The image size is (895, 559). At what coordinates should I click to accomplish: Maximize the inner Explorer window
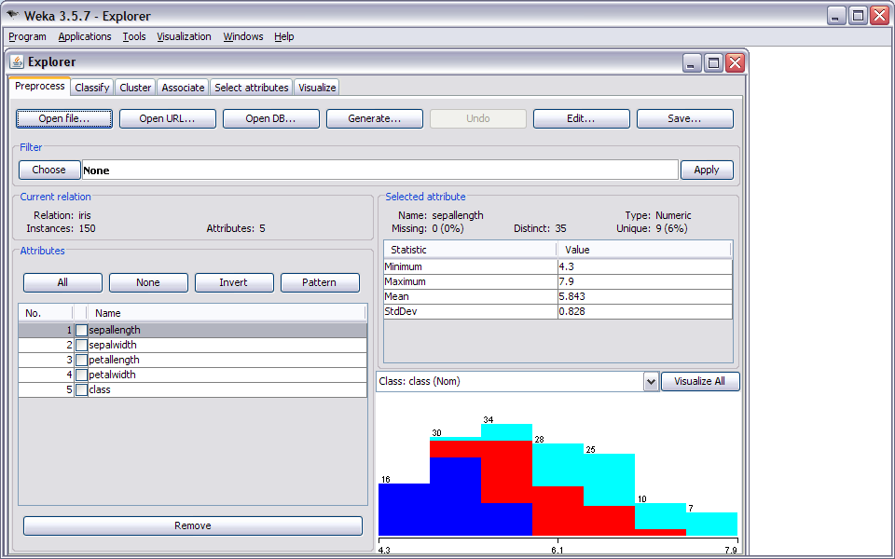(713, 62)
